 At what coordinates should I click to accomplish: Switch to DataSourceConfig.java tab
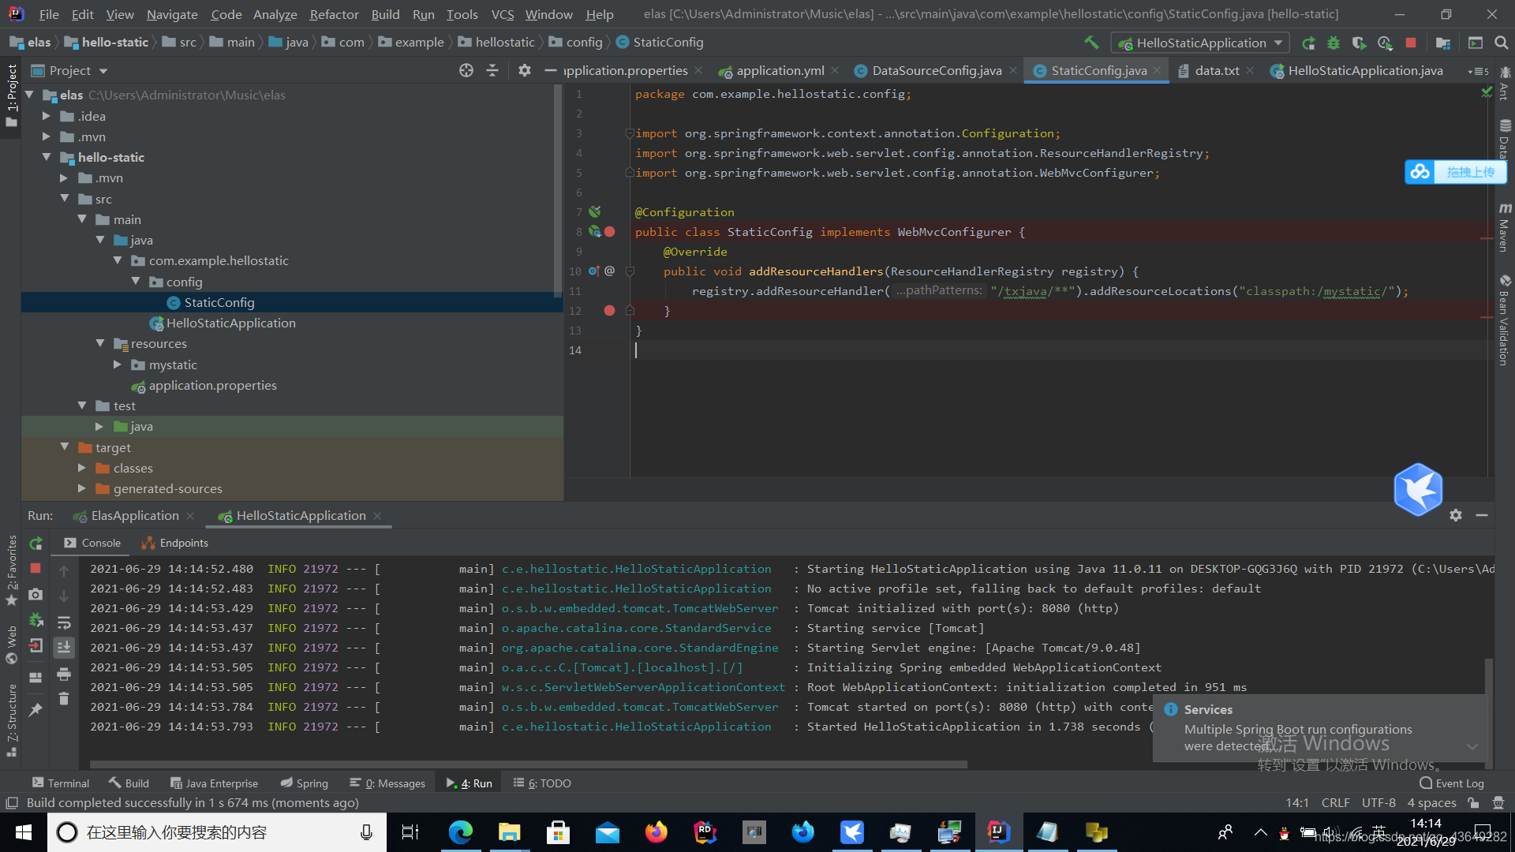pyautogui.click(x=936, y=70)
